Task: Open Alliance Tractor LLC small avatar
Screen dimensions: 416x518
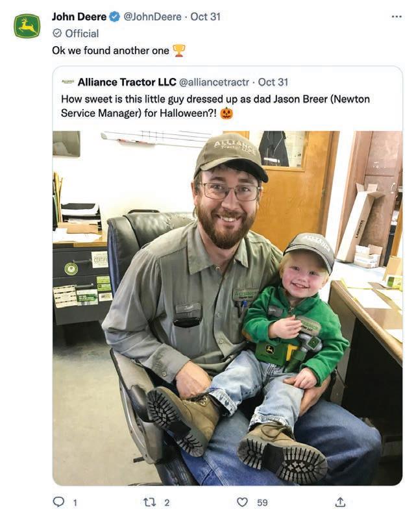Action: tap(68, 82)
